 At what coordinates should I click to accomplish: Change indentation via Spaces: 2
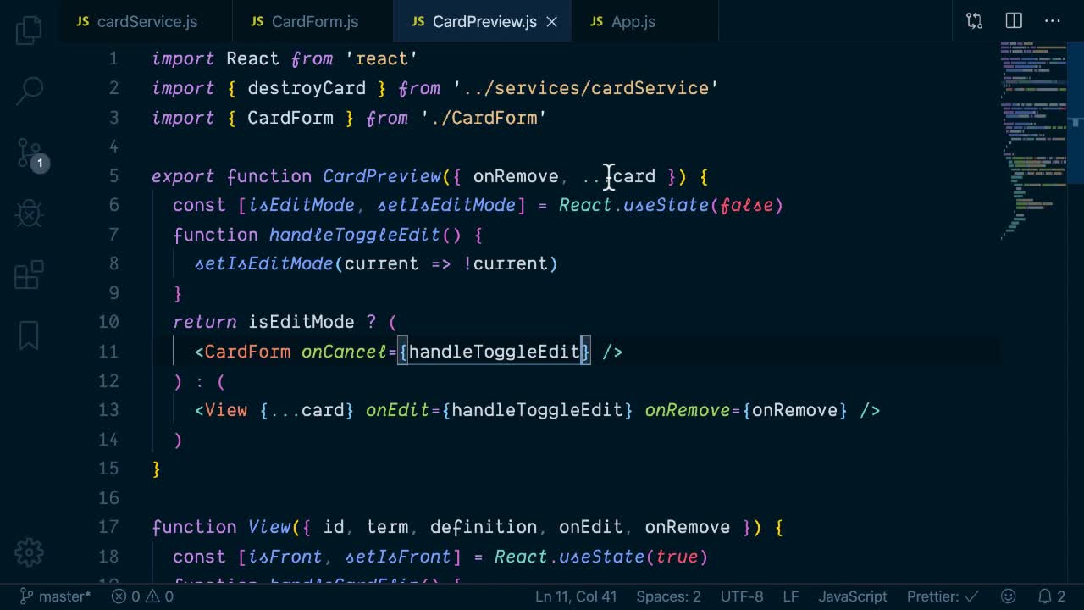coord(668,596)
